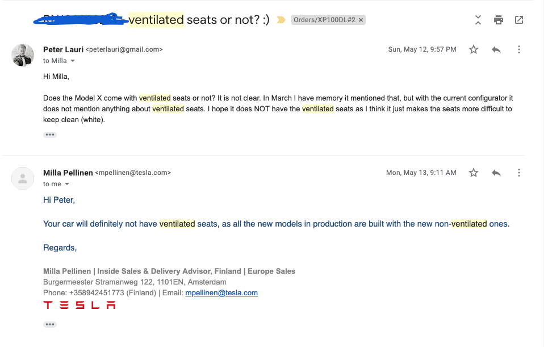This screenshot has height=347, width=548.
Task: Remove the Orders/XP100DL#2 label
Action: click(x=361, y=20)
